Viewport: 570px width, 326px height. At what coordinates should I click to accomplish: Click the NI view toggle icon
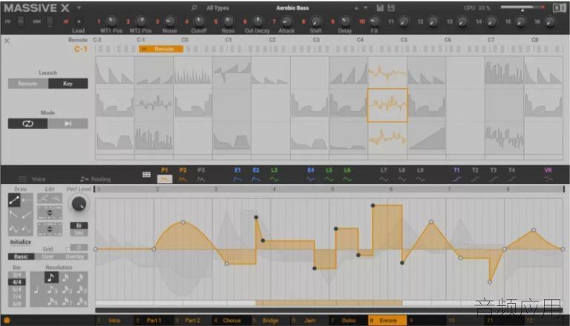(559, 7)
